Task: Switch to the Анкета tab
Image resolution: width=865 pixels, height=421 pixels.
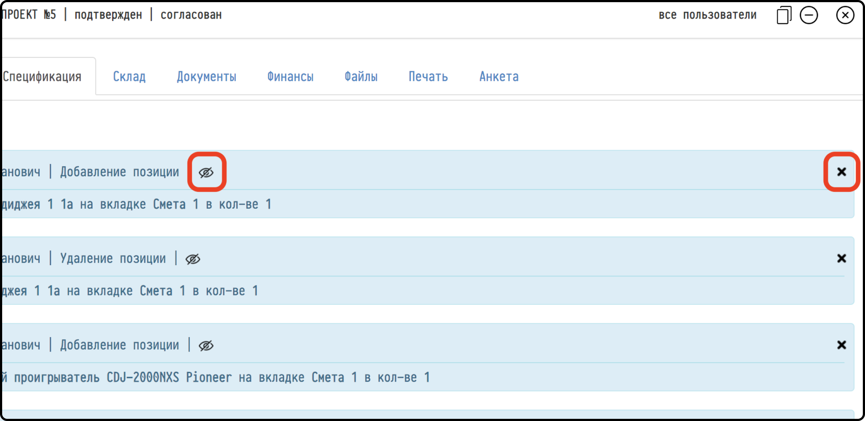Action: pos(499,77)
